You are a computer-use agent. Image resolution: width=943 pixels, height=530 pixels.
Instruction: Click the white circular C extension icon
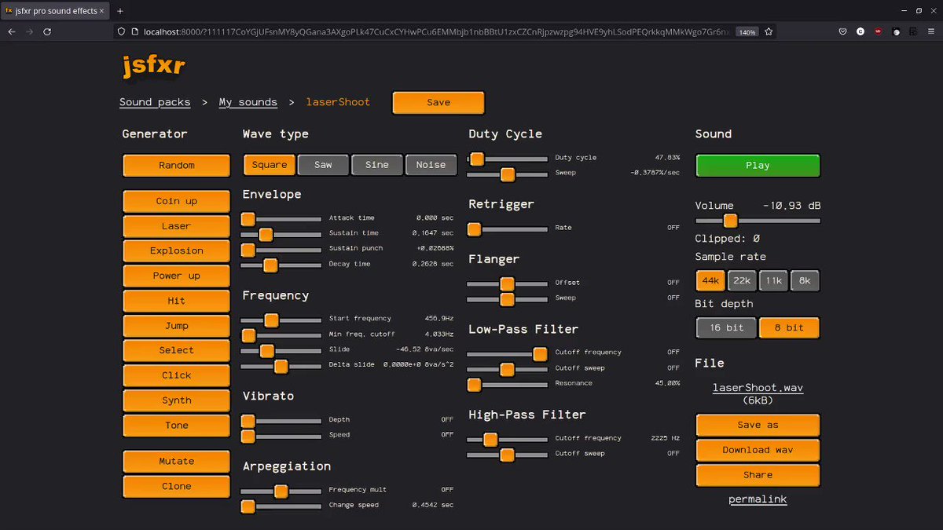(x=860, y=31)
